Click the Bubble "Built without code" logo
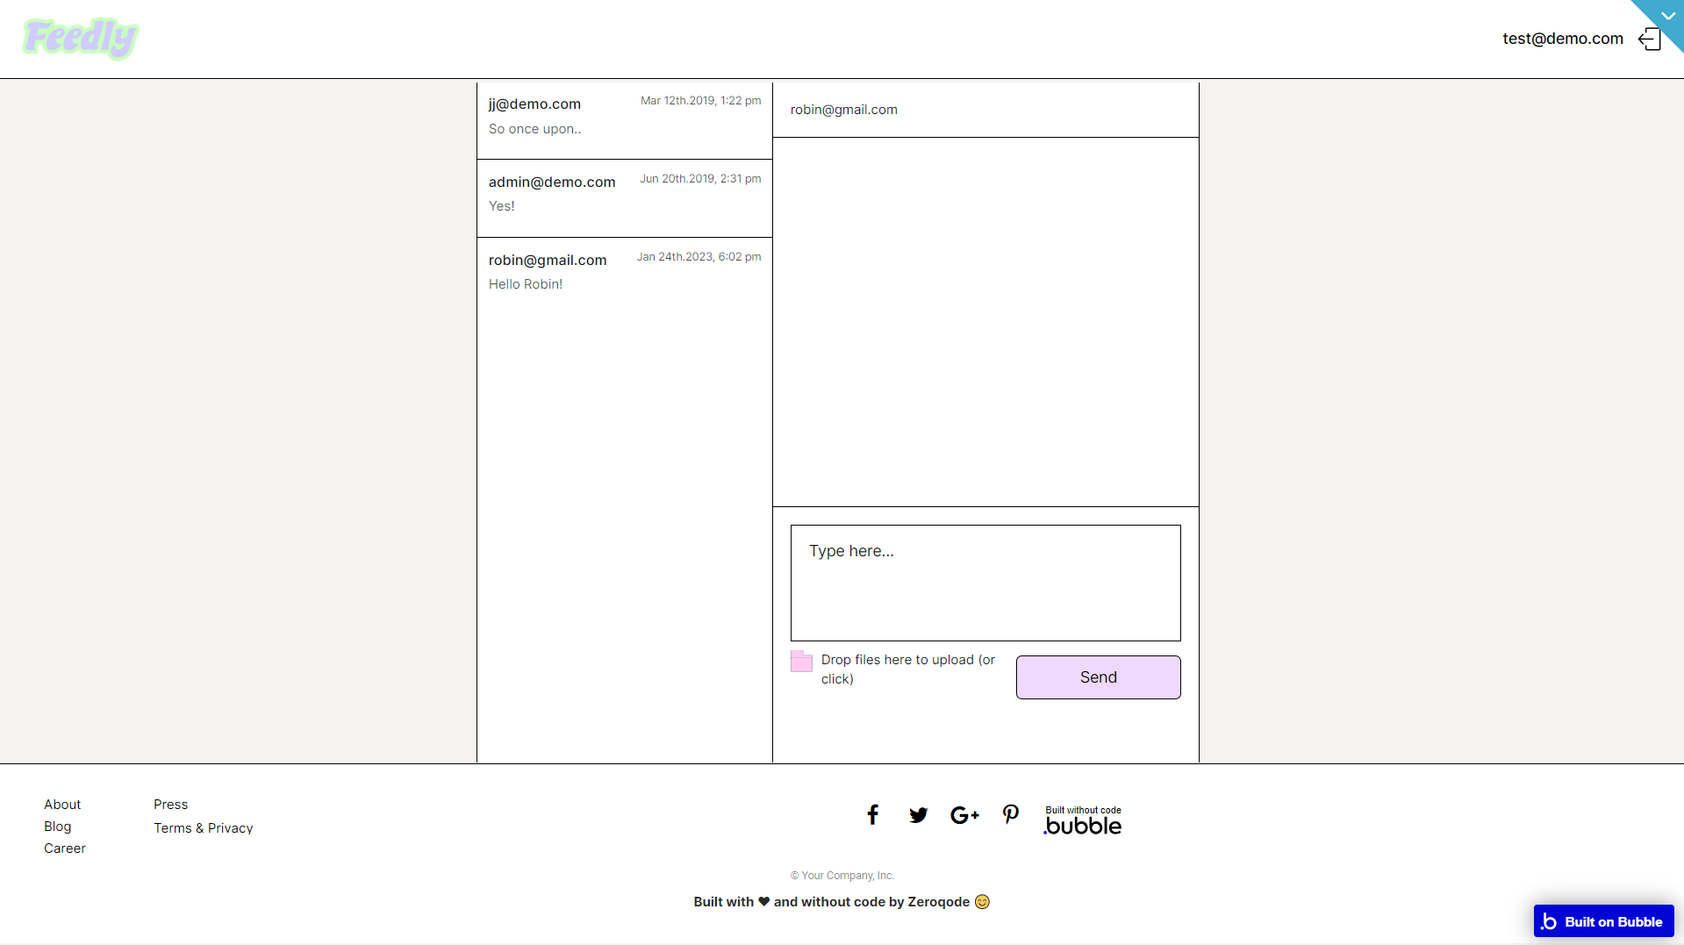1684x945 pixels. [1083, 820]
